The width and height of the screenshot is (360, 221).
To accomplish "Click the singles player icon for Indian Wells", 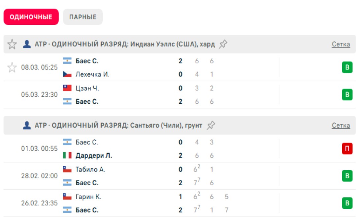I will (27, 44).
